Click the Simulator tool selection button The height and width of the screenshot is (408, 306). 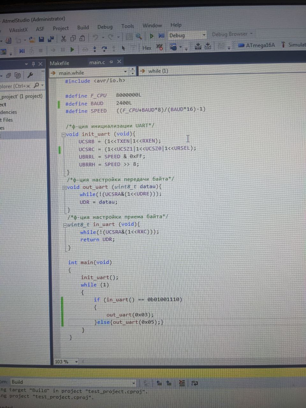[293, 45]
